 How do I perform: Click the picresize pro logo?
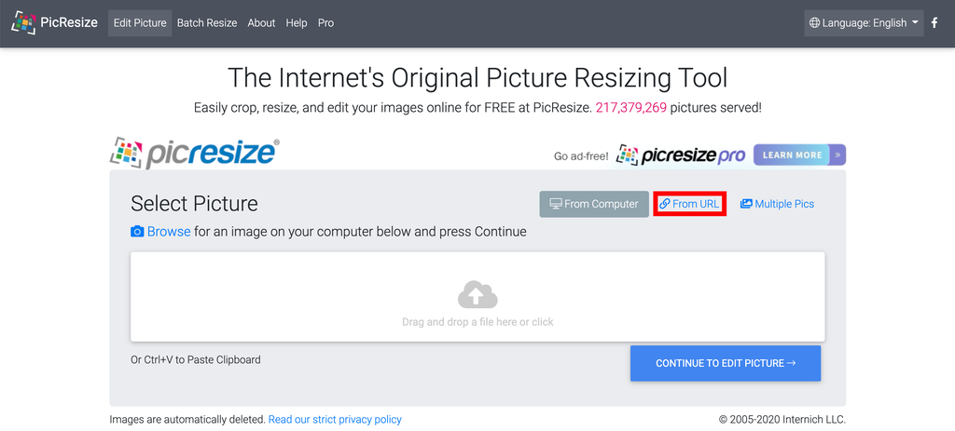click(682, 155)
